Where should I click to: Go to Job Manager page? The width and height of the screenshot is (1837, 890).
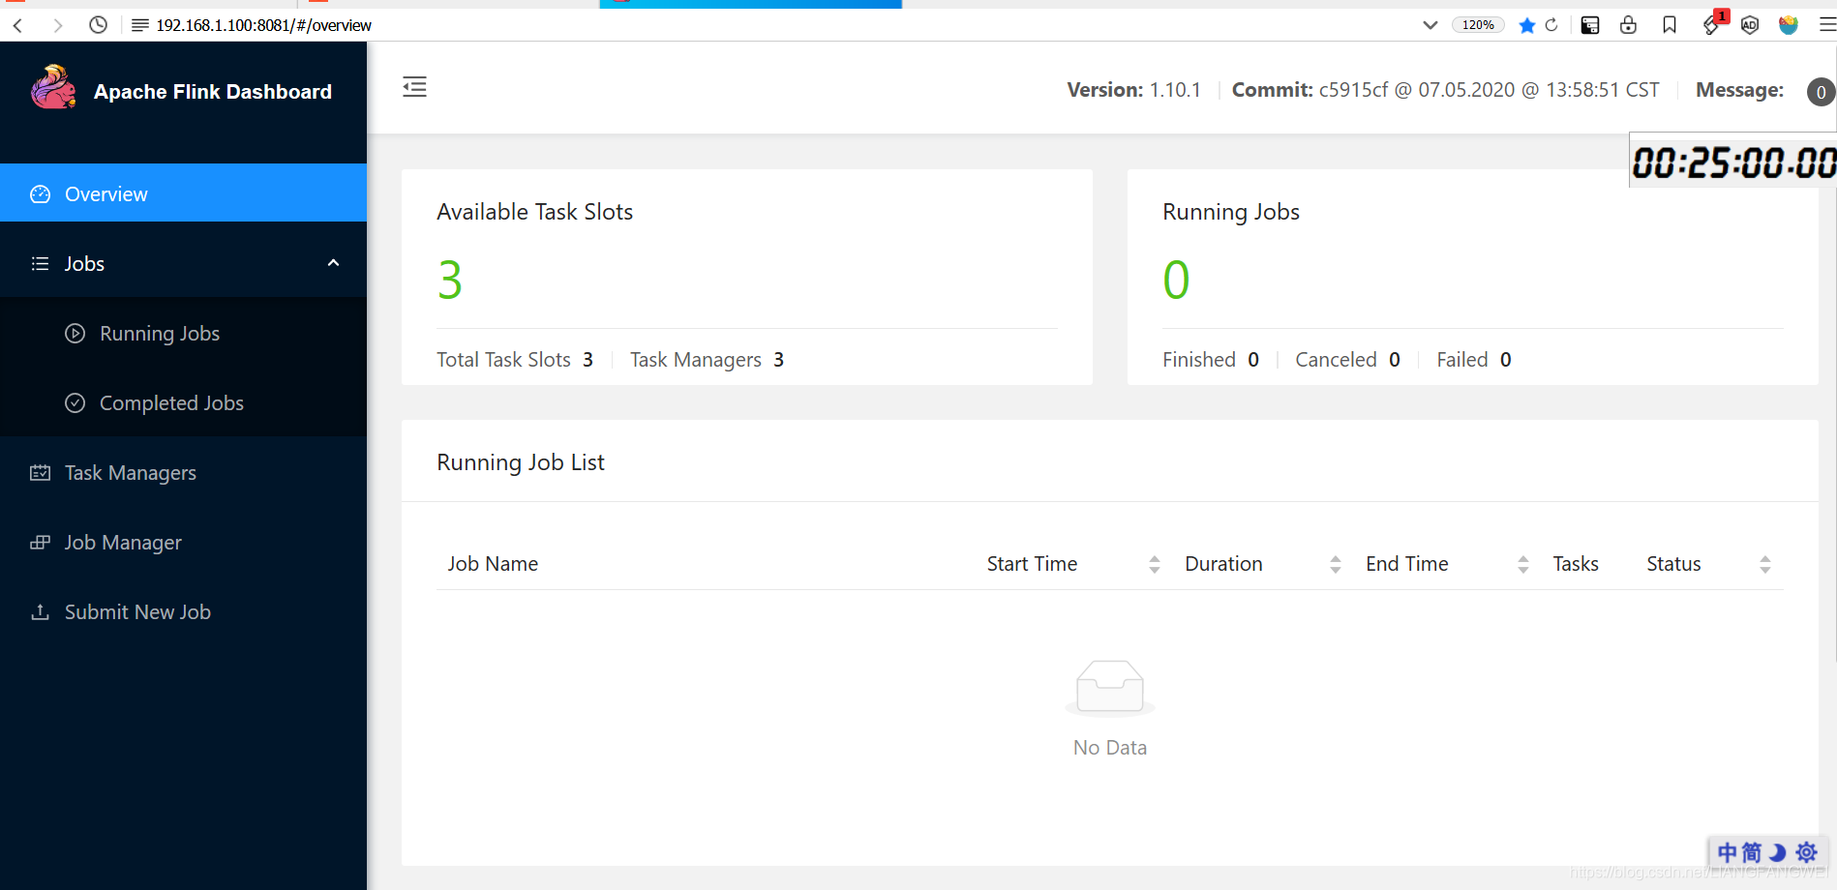183,542
